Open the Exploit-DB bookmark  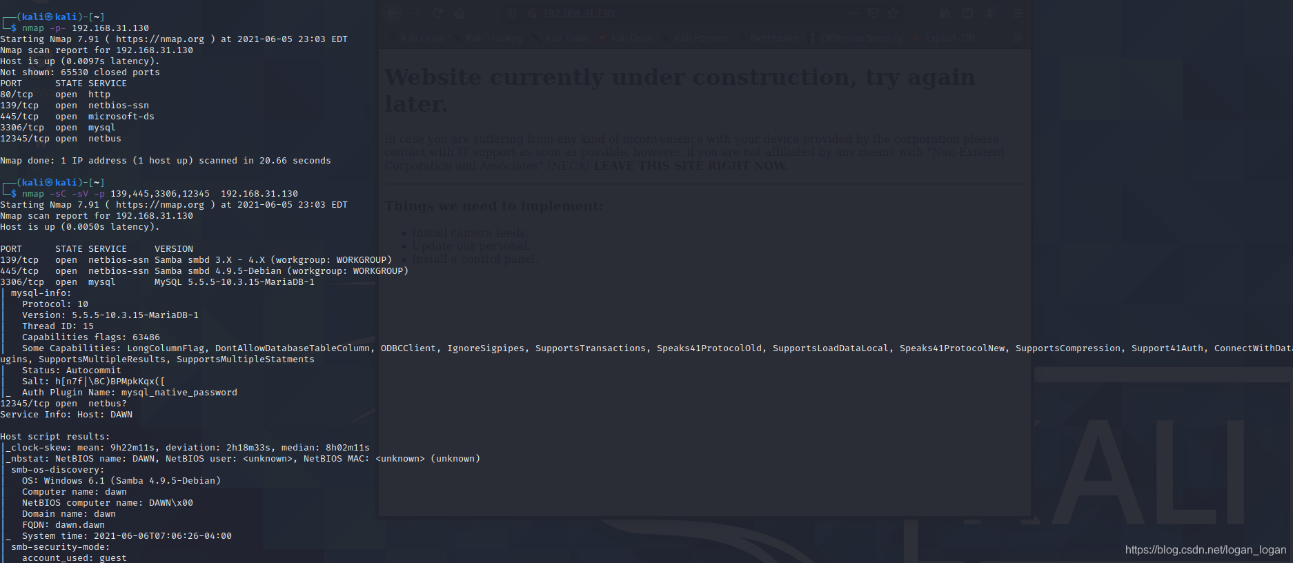[x=945, y=38]
